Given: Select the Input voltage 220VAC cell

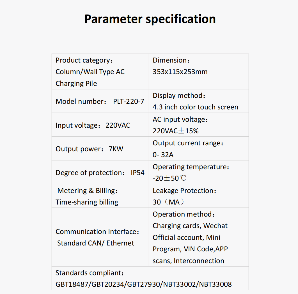Looking at the screenshot, I should click(x=100, y=125).
